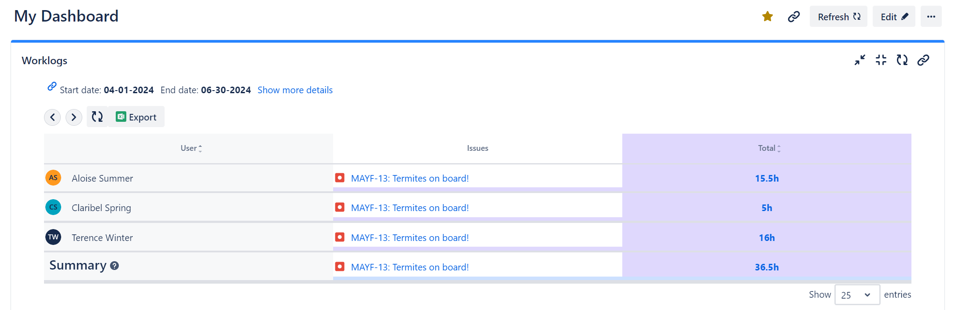
Task: Open MAYF-13 issue link for Aloise Summer
Action: [x=410, y=179]
